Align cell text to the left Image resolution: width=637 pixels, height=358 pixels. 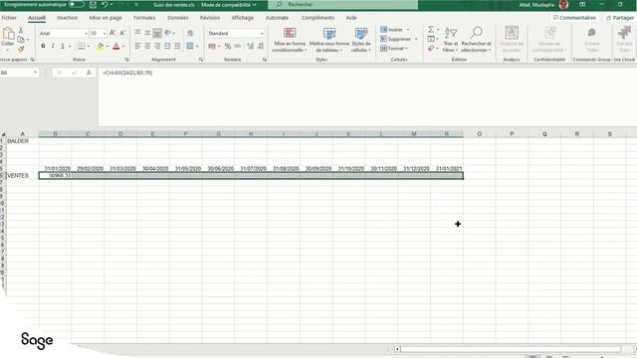tap(137, 46)
